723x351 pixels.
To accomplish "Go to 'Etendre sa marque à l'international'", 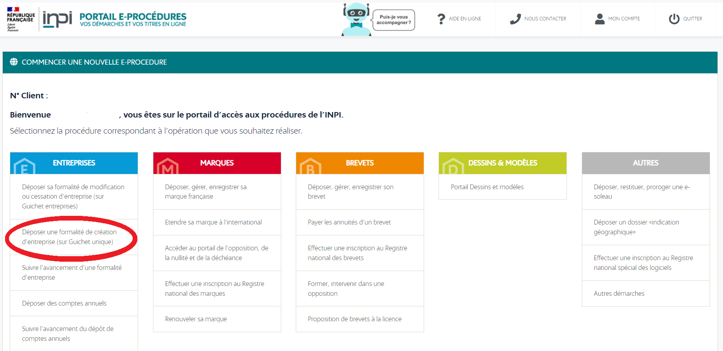I will (x=213, y=222).
